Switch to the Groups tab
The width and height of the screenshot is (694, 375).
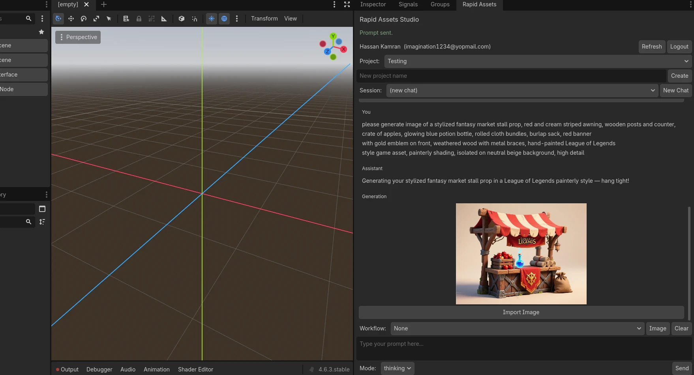point(440,4)
